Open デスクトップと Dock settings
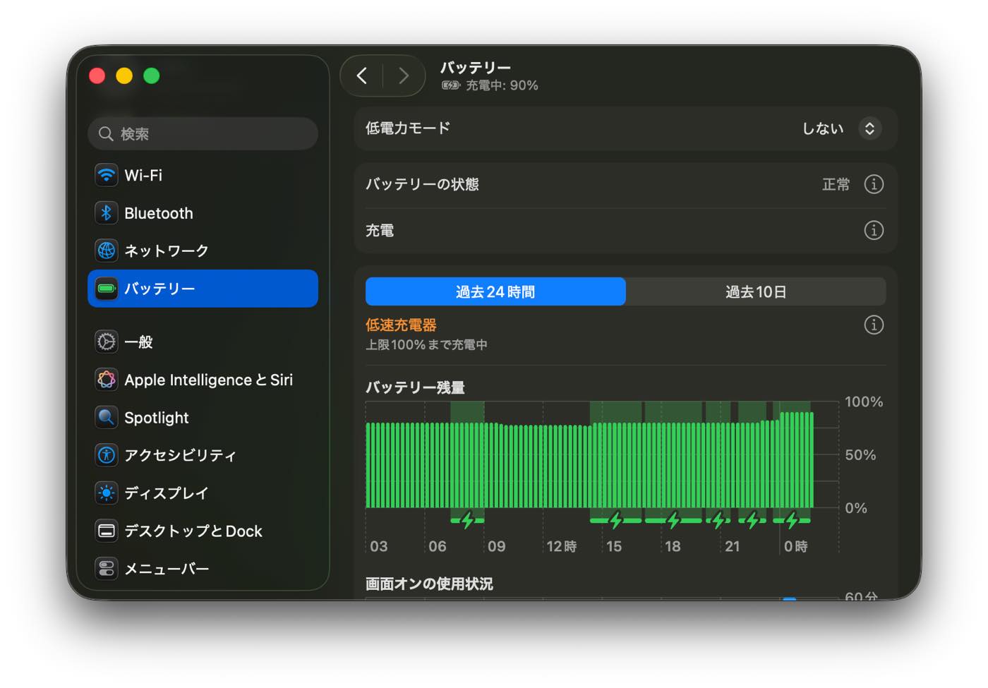 [193, 531]
